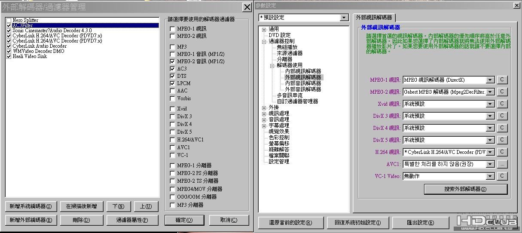Toggle the Nero Splitter checkbox
Image resolution: width=522 pixels, height=233 pixels.
[x=9, y=20]
